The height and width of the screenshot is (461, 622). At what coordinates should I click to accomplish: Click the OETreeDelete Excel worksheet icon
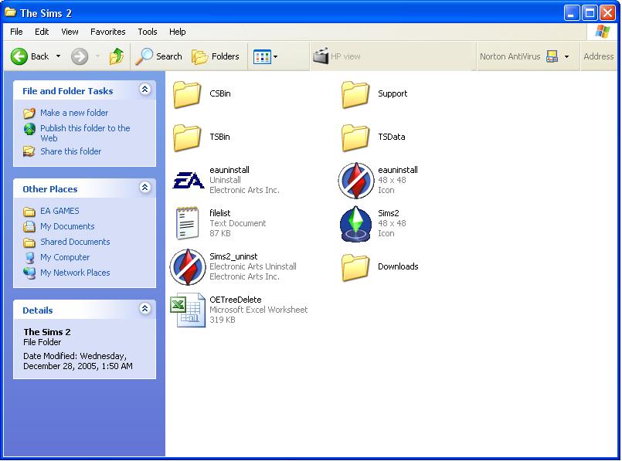click(188, 310)
